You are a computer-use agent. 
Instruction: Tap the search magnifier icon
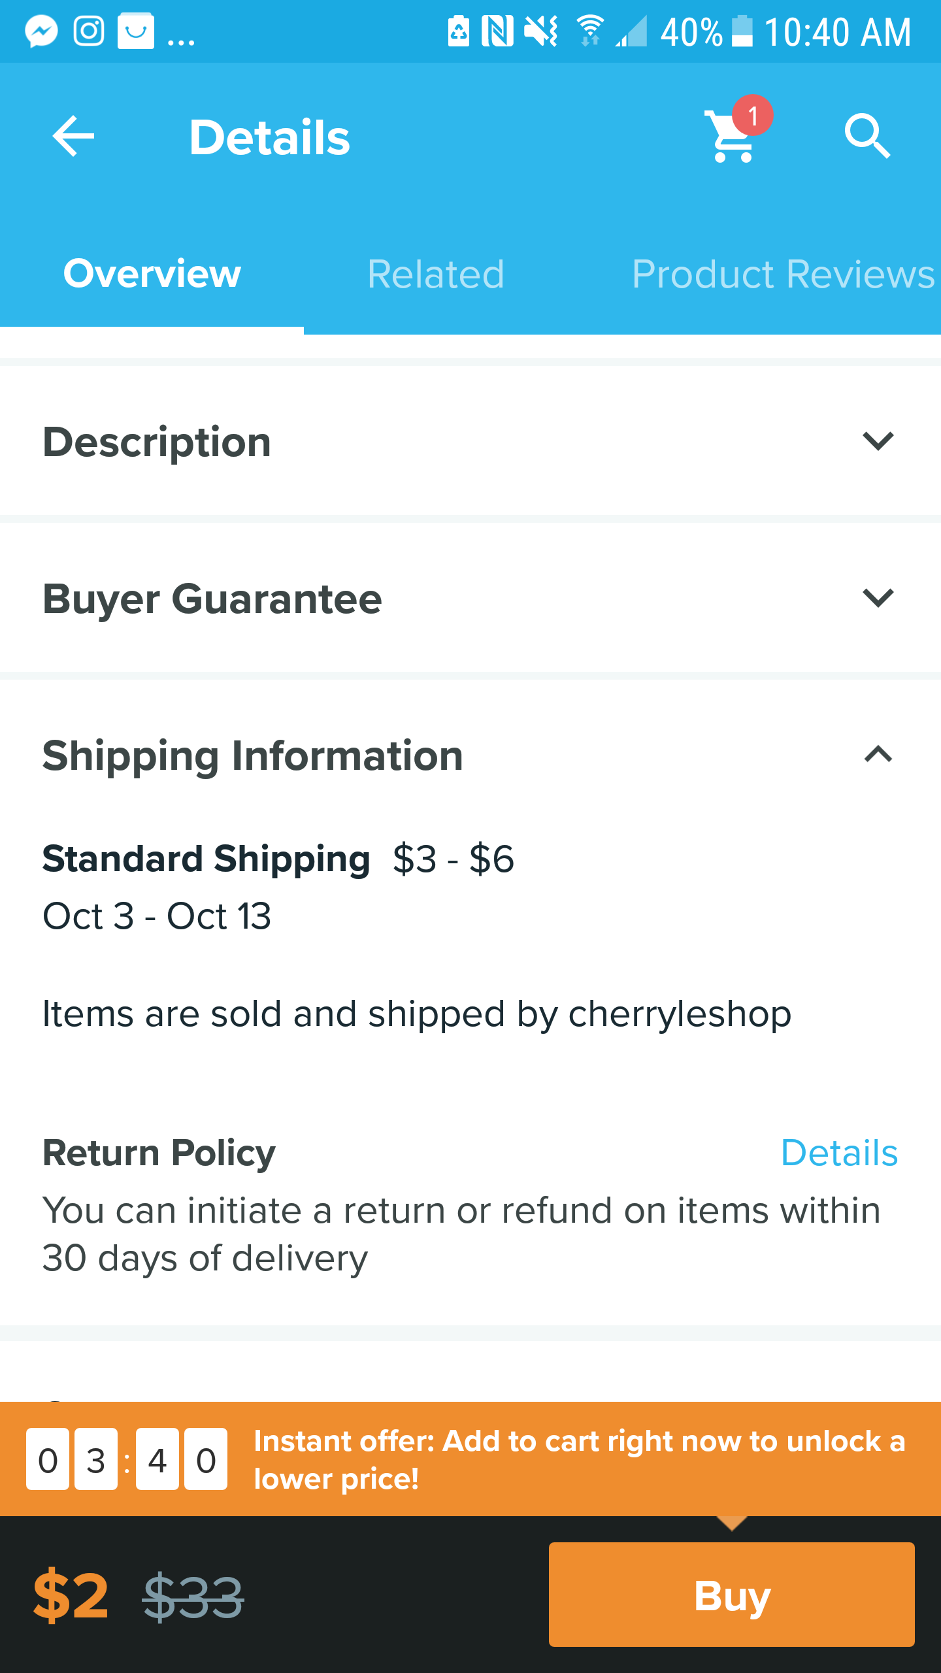867,136
